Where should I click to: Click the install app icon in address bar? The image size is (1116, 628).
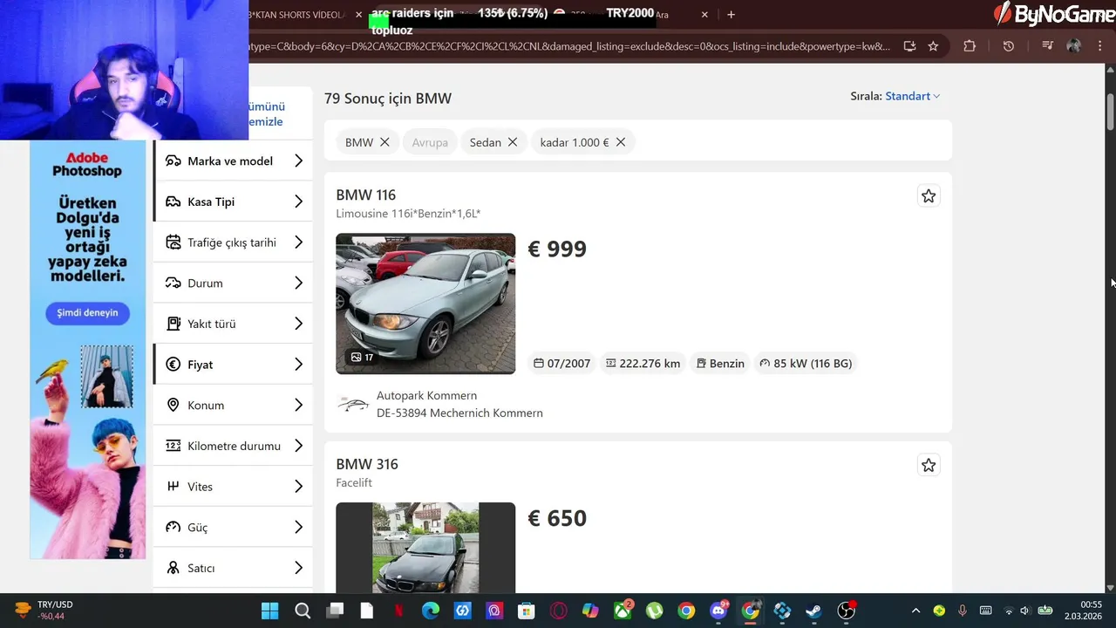click(x=909, y=46)
